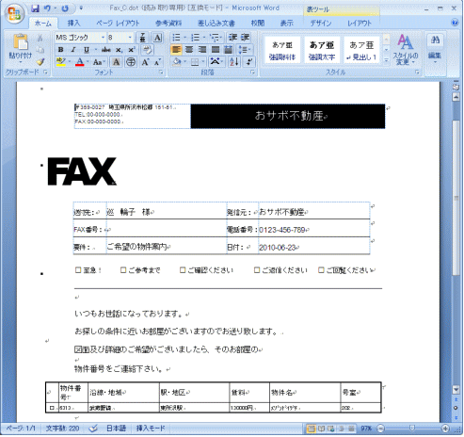464x437 pixels.
Task: Click the スタイルの変更 button
Action: click(x=406, y=50)
